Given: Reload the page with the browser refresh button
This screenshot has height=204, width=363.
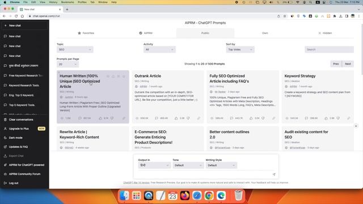Looking at the screenshot, I should point(16,16).
